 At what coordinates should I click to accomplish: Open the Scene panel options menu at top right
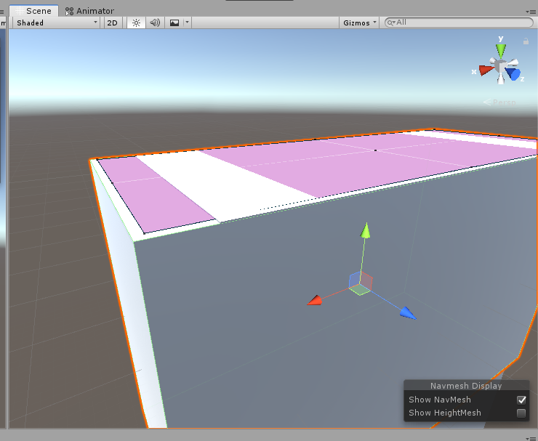530,12
